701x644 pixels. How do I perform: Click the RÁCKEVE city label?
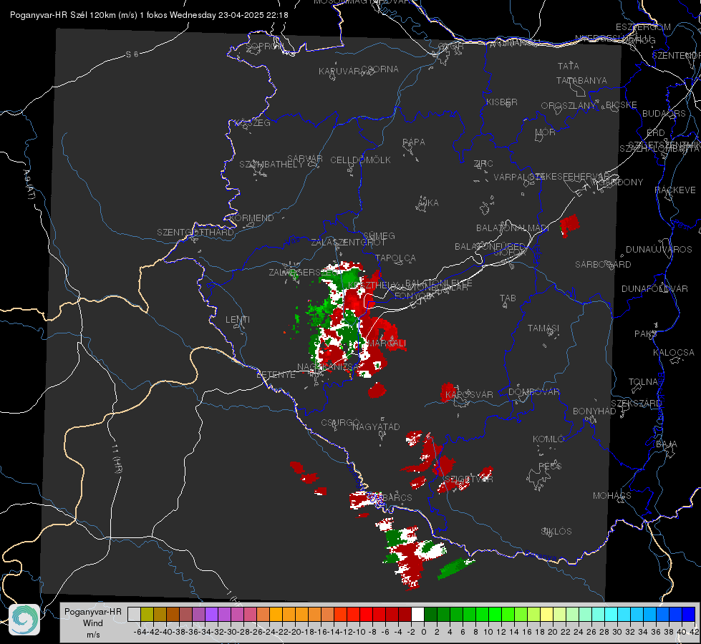tap(675, 190)
